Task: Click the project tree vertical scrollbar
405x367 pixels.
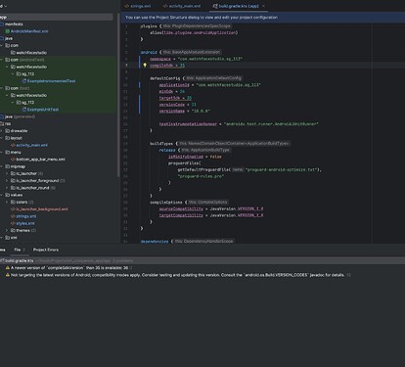Action: [118, 96]
